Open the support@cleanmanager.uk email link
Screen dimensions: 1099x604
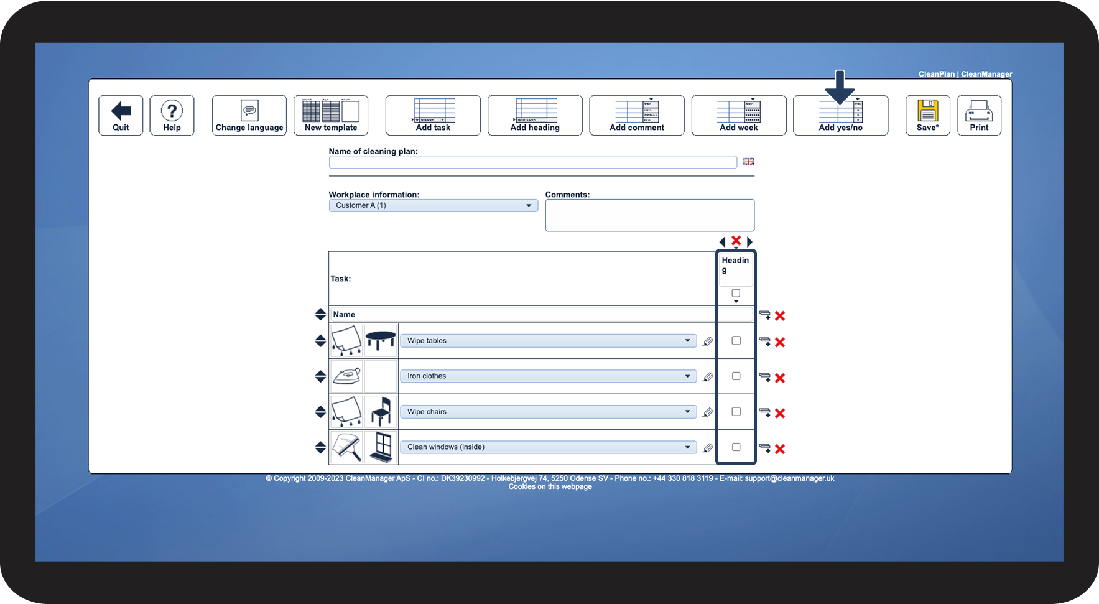click(x=789, y=478)
